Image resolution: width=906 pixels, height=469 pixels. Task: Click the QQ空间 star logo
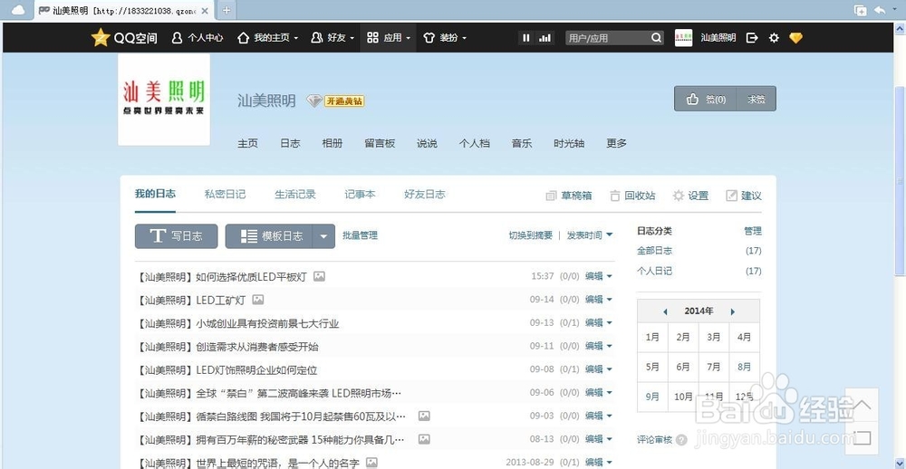click(x=101, y=37)
